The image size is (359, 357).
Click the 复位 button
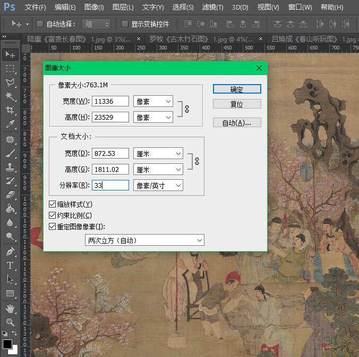click(237, 104)
